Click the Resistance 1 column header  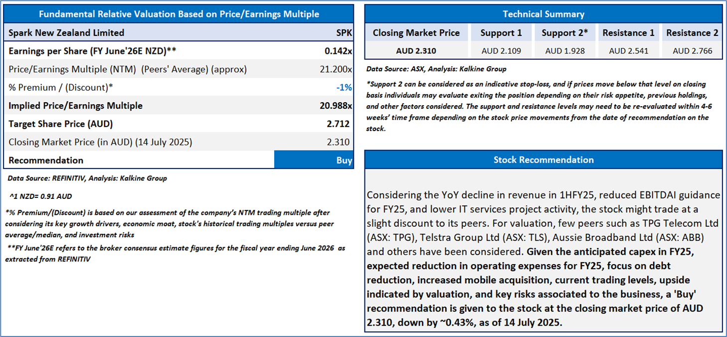pyautogui.click(x=628, y=33)
